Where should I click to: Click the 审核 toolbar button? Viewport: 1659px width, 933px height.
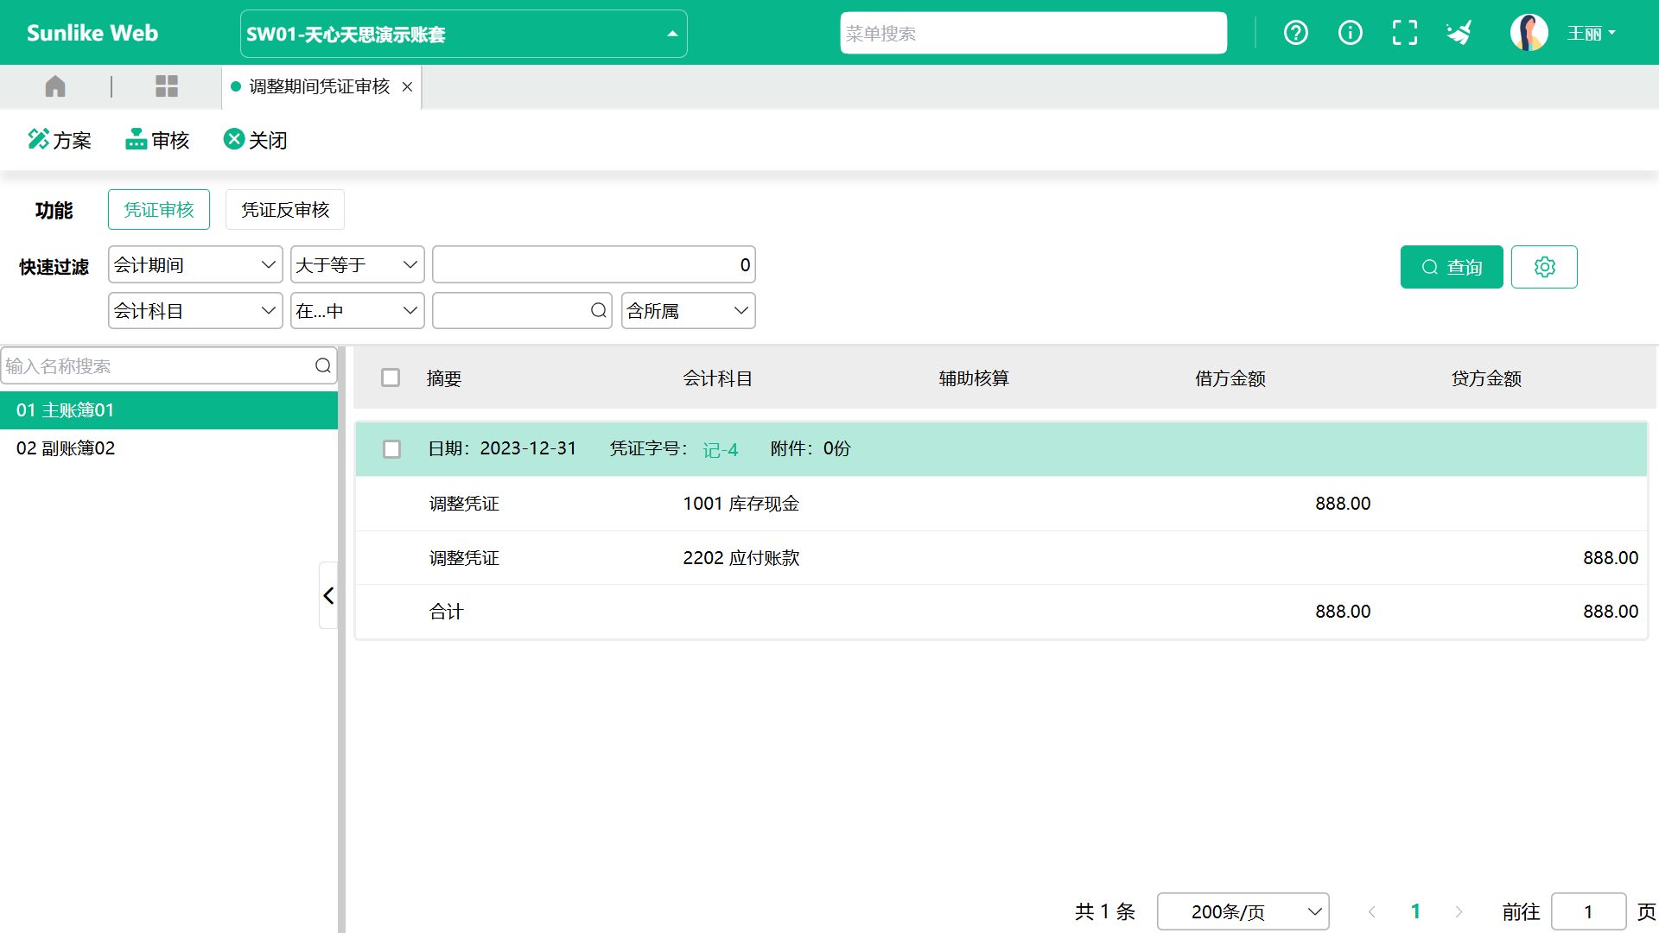tap(157, 140)
